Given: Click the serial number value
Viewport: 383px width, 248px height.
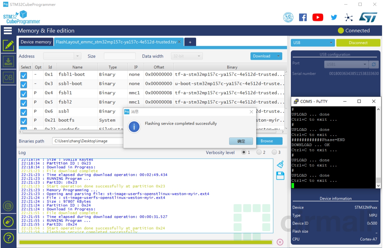Looking at the screenshot, I should coord(354,73).
